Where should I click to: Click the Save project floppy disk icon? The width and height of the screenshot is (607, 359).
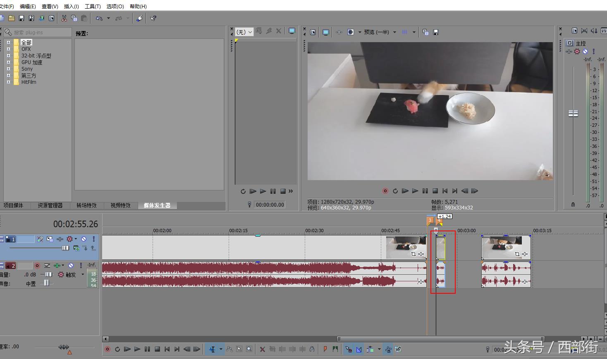(22, 18)
